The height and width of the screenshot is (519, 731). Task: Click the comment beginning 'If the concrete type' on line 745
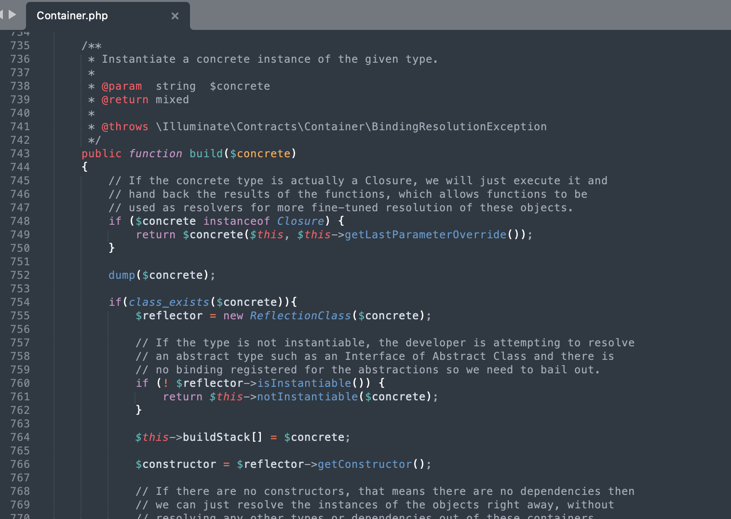click(x=358, y=180)
